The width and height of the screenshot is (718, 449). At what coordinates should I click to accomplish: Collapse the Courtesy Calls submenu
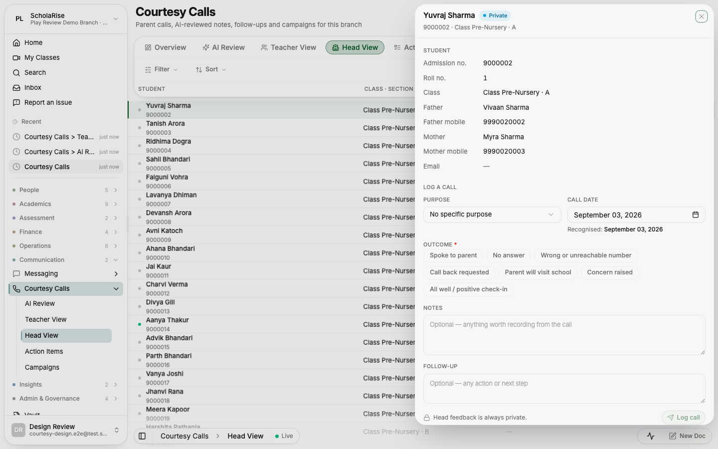pyautogui.click(x=116, y=289)
